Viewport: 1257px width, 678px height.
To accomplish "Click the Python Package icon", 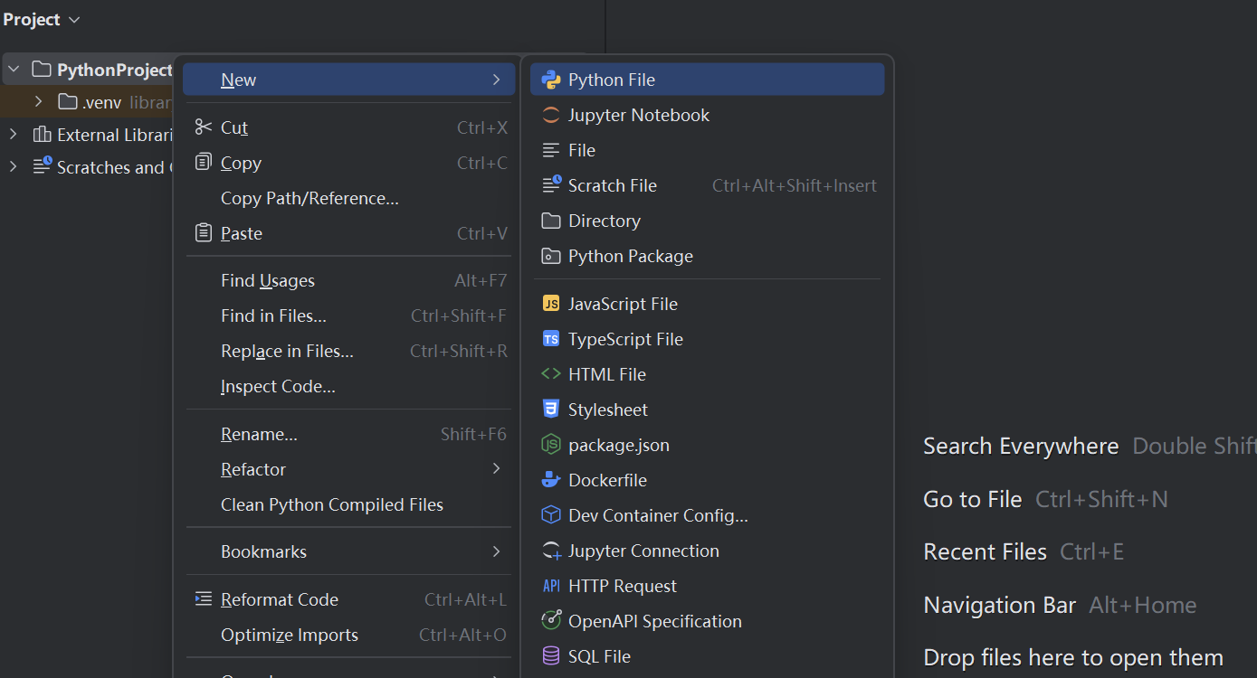I will pyautogui.click(x=550, y=256).
